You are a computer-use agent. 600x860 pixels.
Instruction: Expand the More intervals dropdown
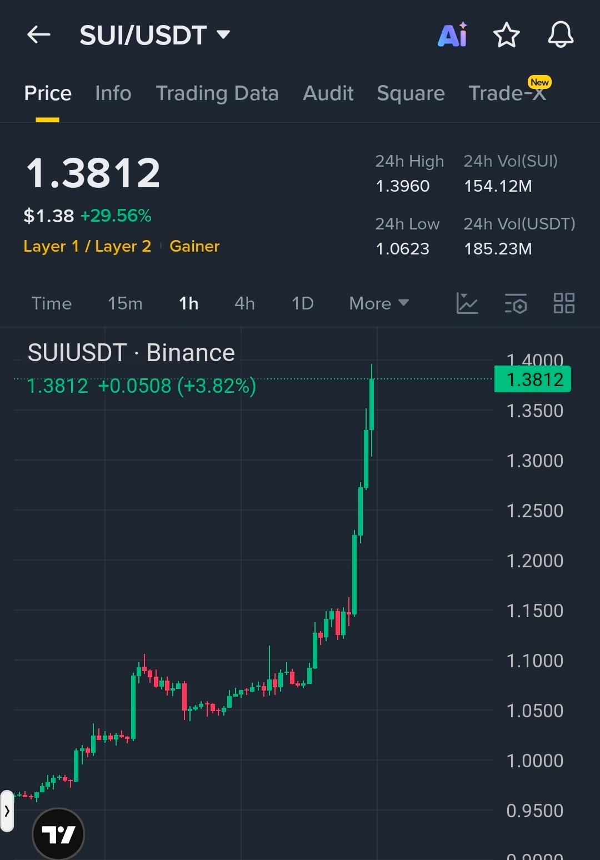coord(379,303)
